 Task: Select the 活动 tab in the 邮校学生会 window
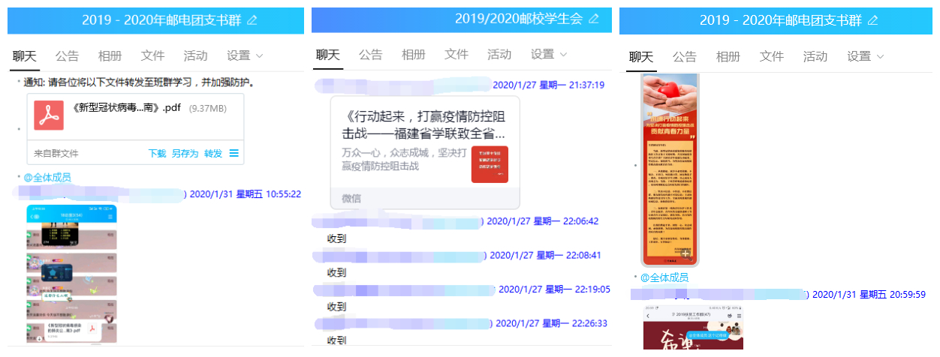499,54
